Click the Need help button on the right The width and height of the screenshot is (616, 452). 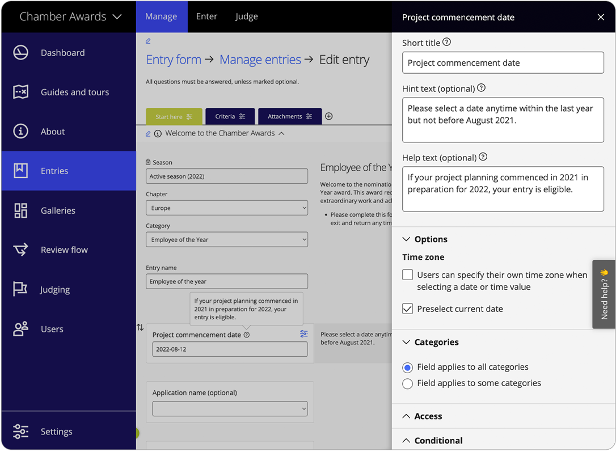coord(604,294)
